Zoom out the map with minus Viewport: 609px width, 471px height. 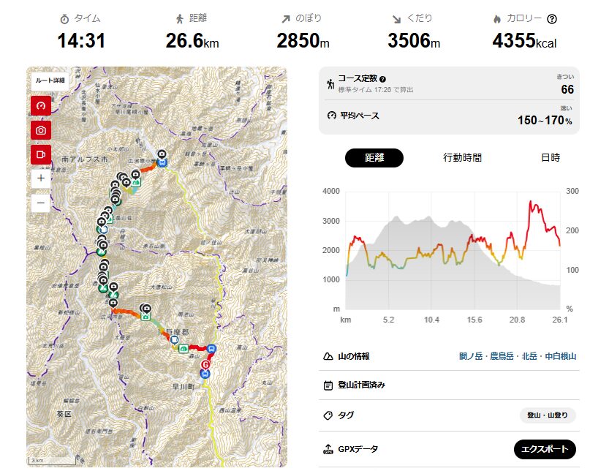click(x=41, y=202)
